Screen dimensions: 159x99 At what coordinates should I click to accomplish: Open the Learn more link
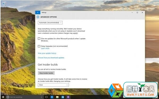45,49
